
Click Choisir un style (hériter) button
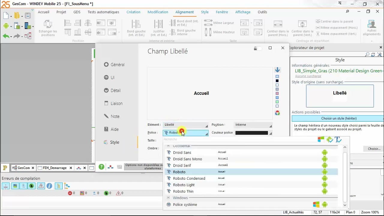339,118
